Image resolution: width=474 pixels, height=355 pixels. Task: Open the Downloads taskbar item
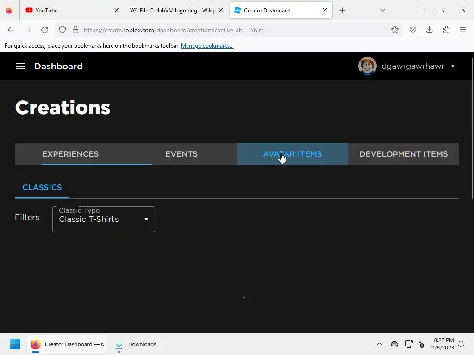point(136,344)
